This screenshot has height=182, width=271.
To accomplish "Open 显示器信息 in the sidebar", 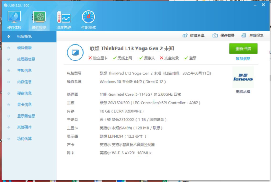I will [29, 116].
